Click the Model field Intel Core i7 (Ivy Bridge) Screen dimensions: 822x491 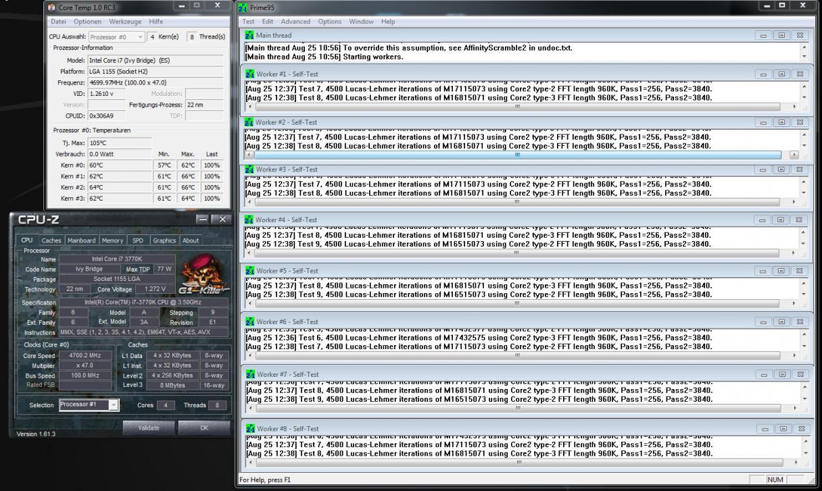155,60
